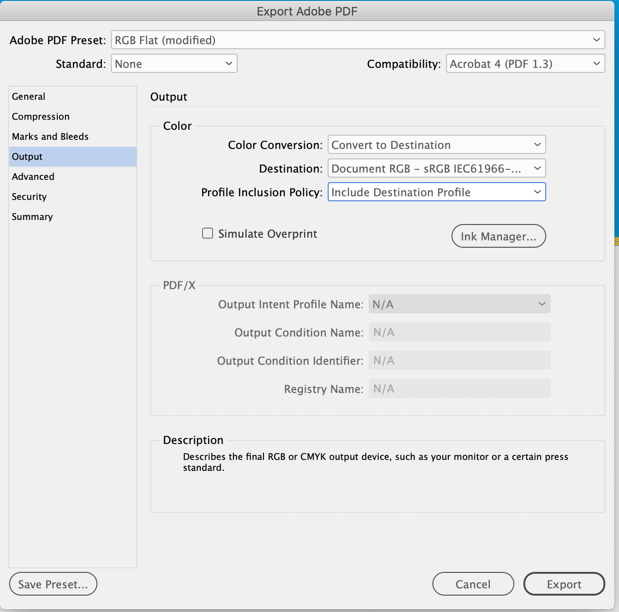Viewport: 619px width, 612px height.
Task: Select the Output panel in the sidebar
Action: (x=27, y=156)
